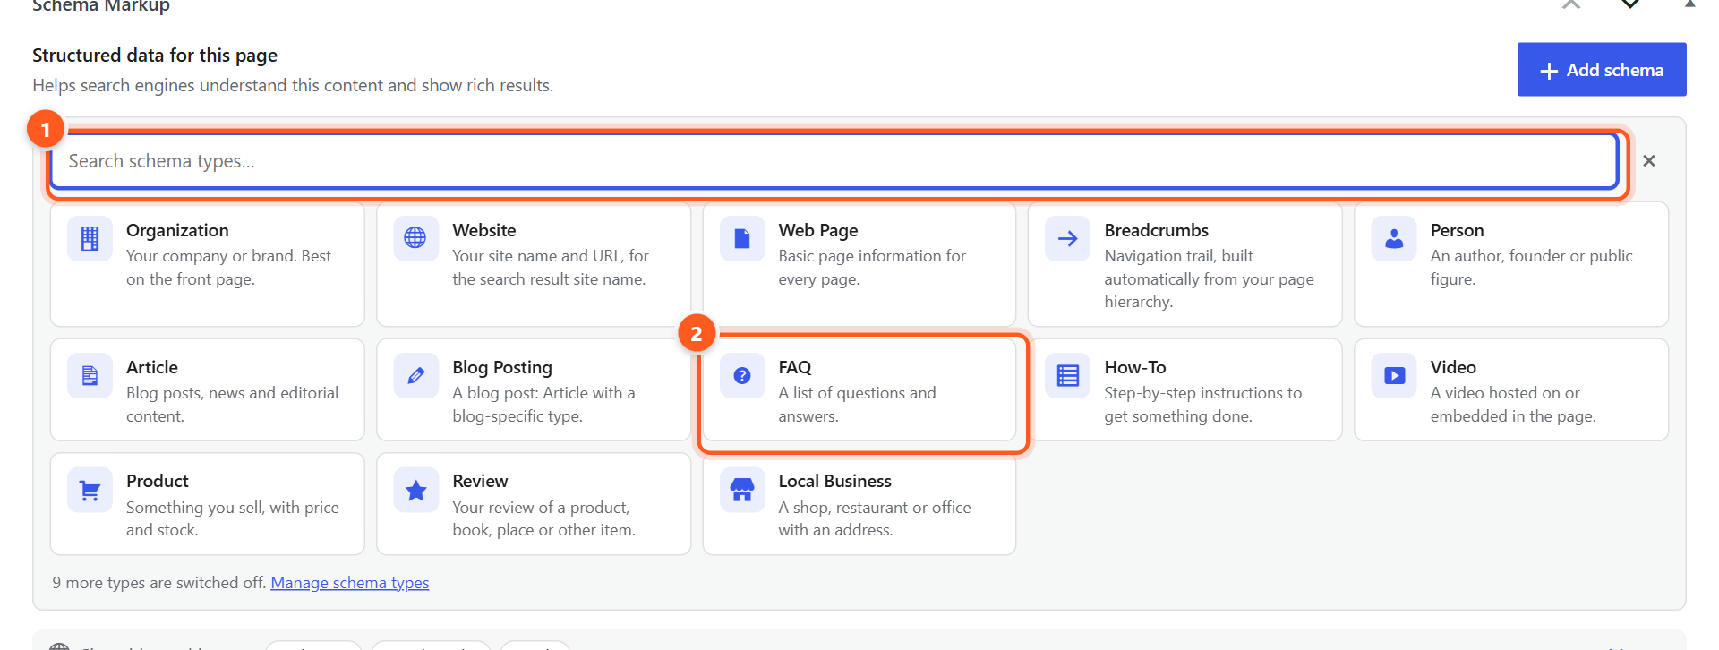Click the 'Structured data for this page' heading
Screen dimensions: 1719x650
(x=155, y=56)
